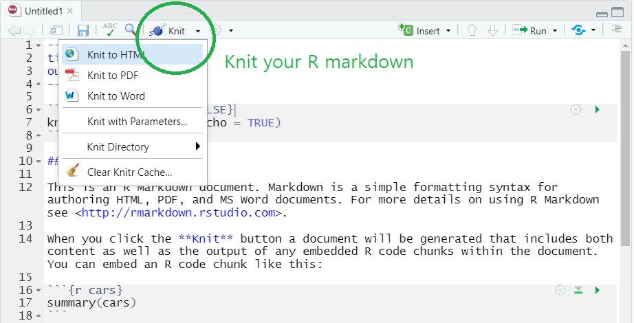Toggle the document outline pane
Screen dimensions: 634x323
[616, 30]
